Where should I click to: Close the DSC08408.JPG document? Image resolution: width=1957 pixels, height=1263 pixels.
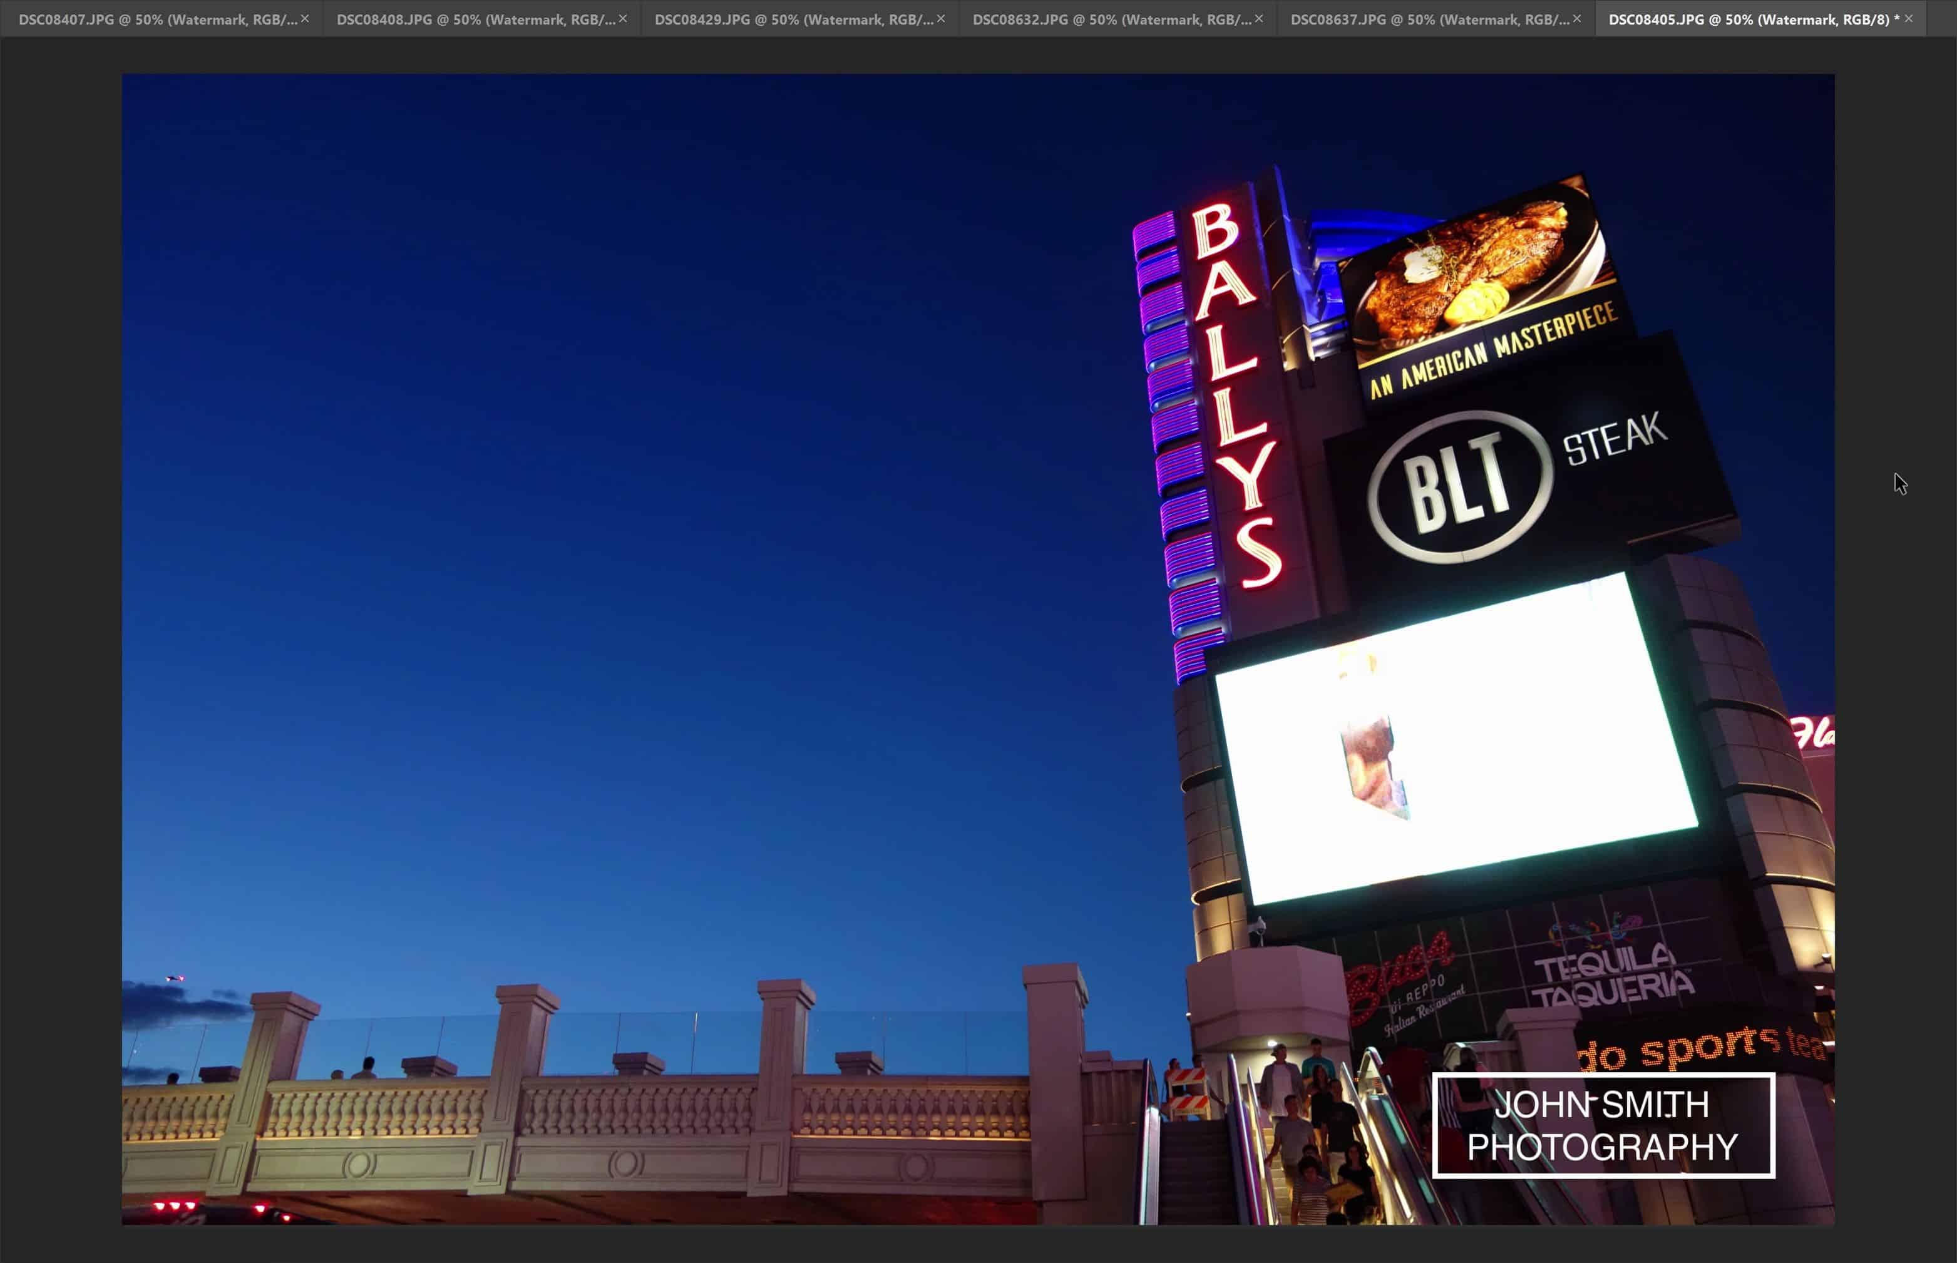point(622,18)
